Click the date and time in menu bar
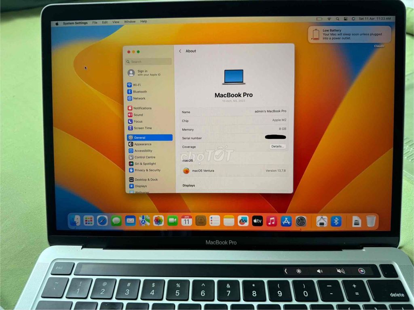Screen dimensions: 414x310 [x=375, y=19]
